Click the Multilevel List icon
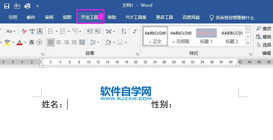273x140 pixels. 75,31
